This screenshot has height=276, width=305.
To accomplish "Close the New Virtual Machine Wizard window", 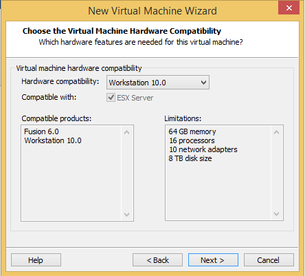I will point(289,8).
